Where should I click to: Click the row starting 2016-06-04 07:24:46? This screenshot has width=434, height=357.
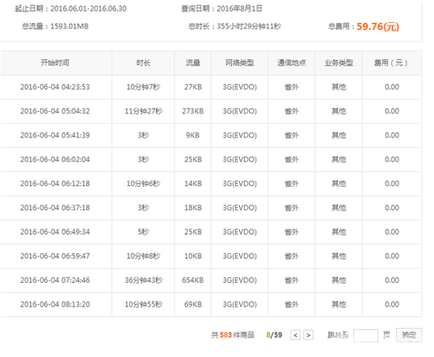[x=211, y=280]
